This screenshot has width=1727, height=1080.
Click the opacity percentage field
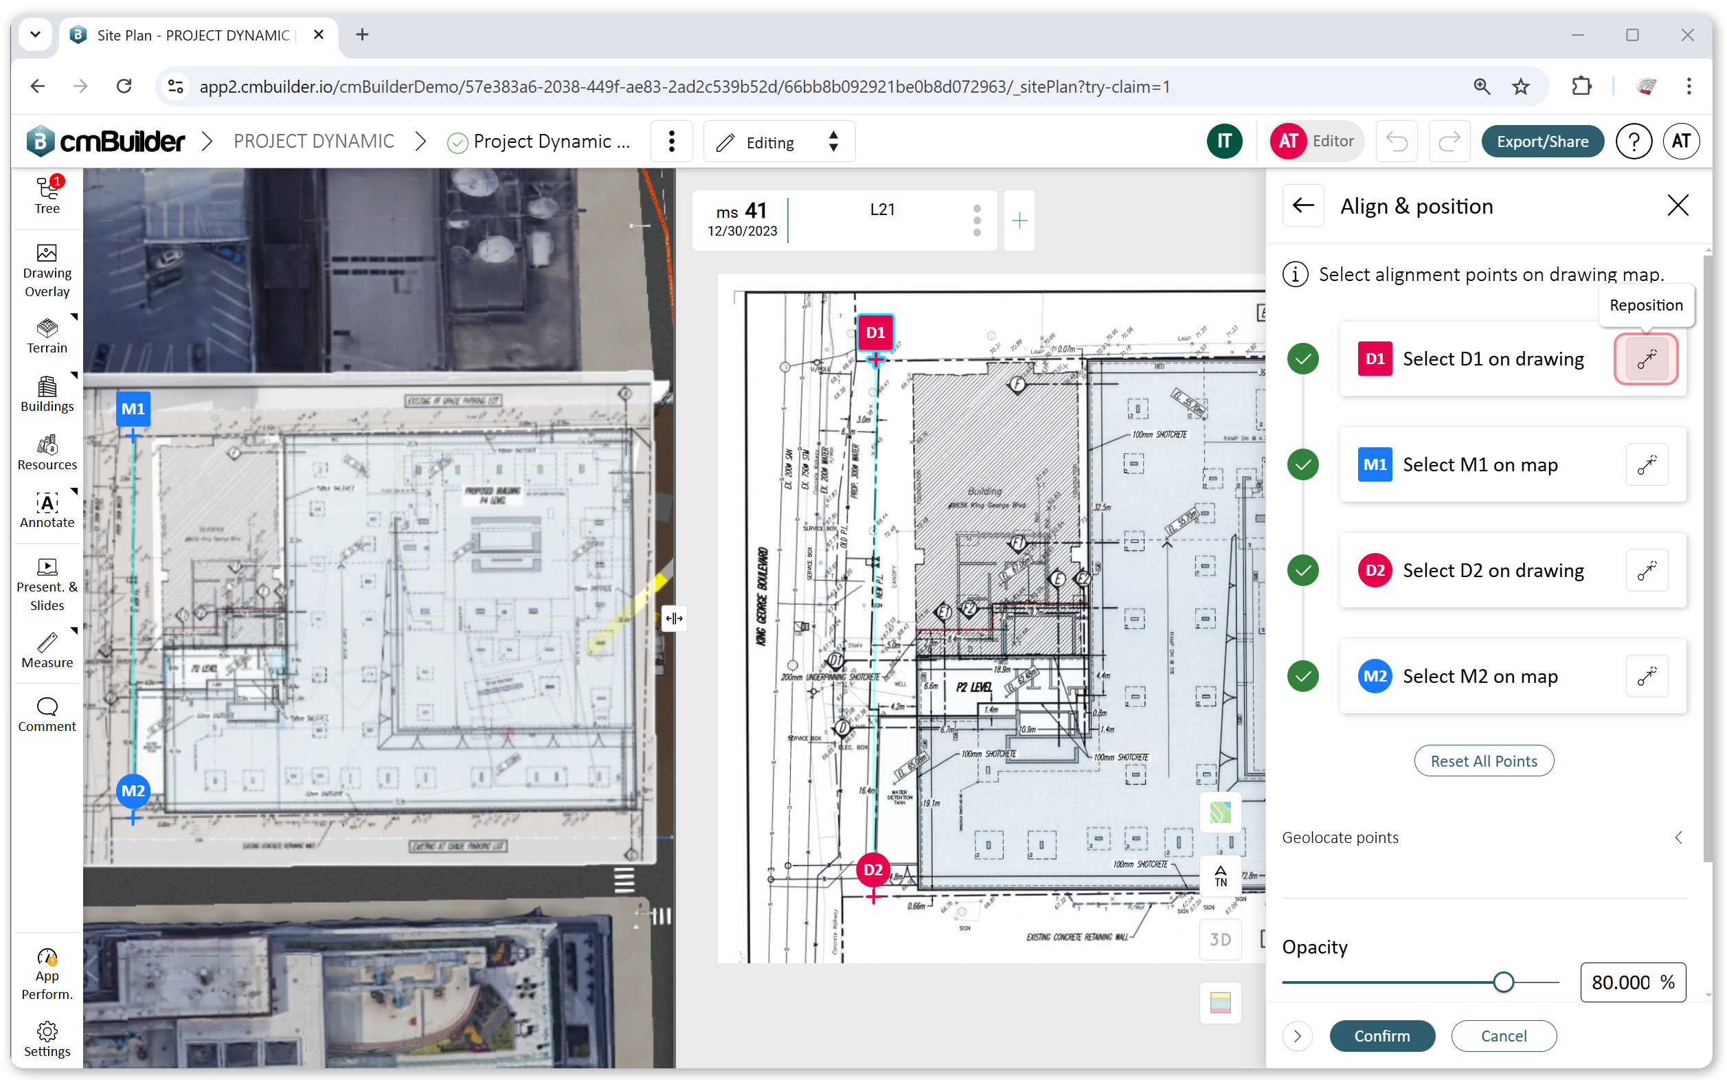pyautogui.click(x=1632, y=983)
